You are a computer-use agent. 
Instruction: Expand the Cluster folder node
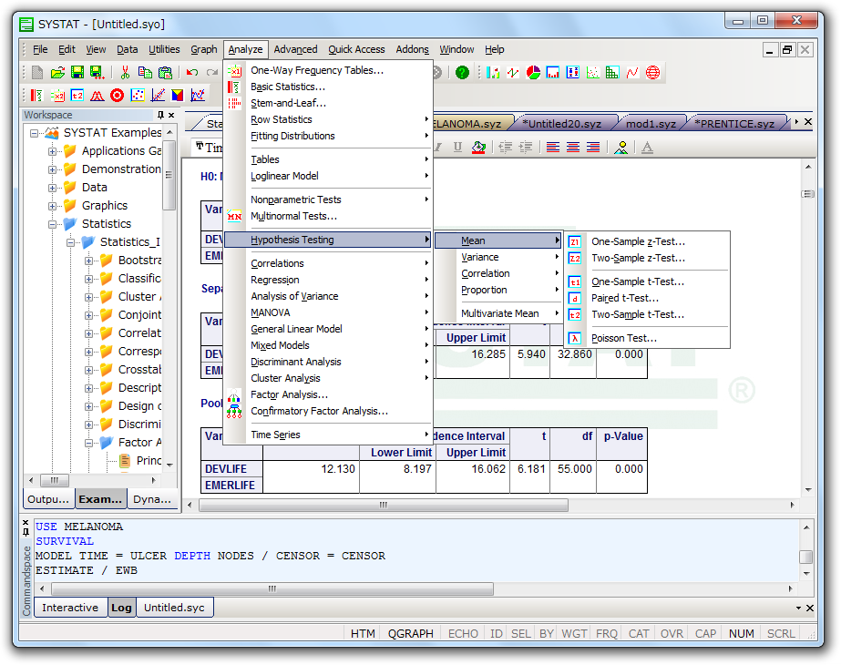point(89,297)
